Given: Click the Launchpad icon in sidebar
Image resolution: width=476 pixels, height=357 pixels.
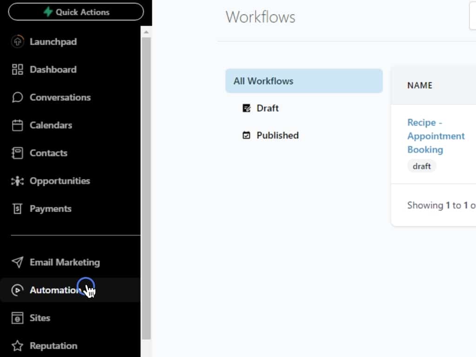Looking at the screenshot, I should (x=17, y=42).
